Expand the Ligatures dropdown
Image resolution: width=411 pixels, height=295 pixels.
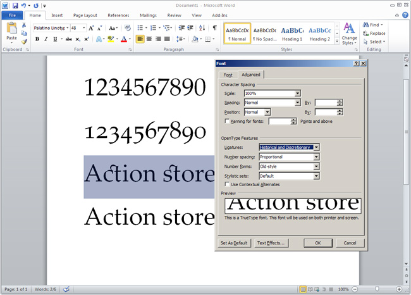pyautogui.click(x=316, y=147)
